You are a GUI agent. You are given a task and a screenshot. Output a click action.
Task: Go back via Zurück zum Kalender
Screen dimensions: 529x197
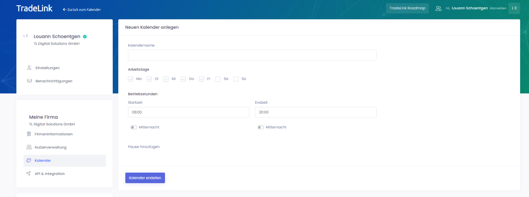pos(82,10)
